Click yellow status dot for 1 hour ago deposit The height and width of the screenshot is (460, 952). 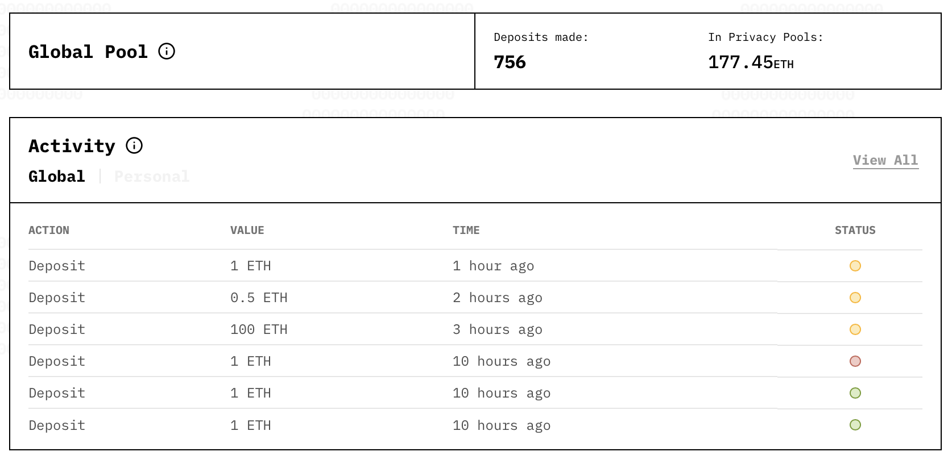point(855,266)
